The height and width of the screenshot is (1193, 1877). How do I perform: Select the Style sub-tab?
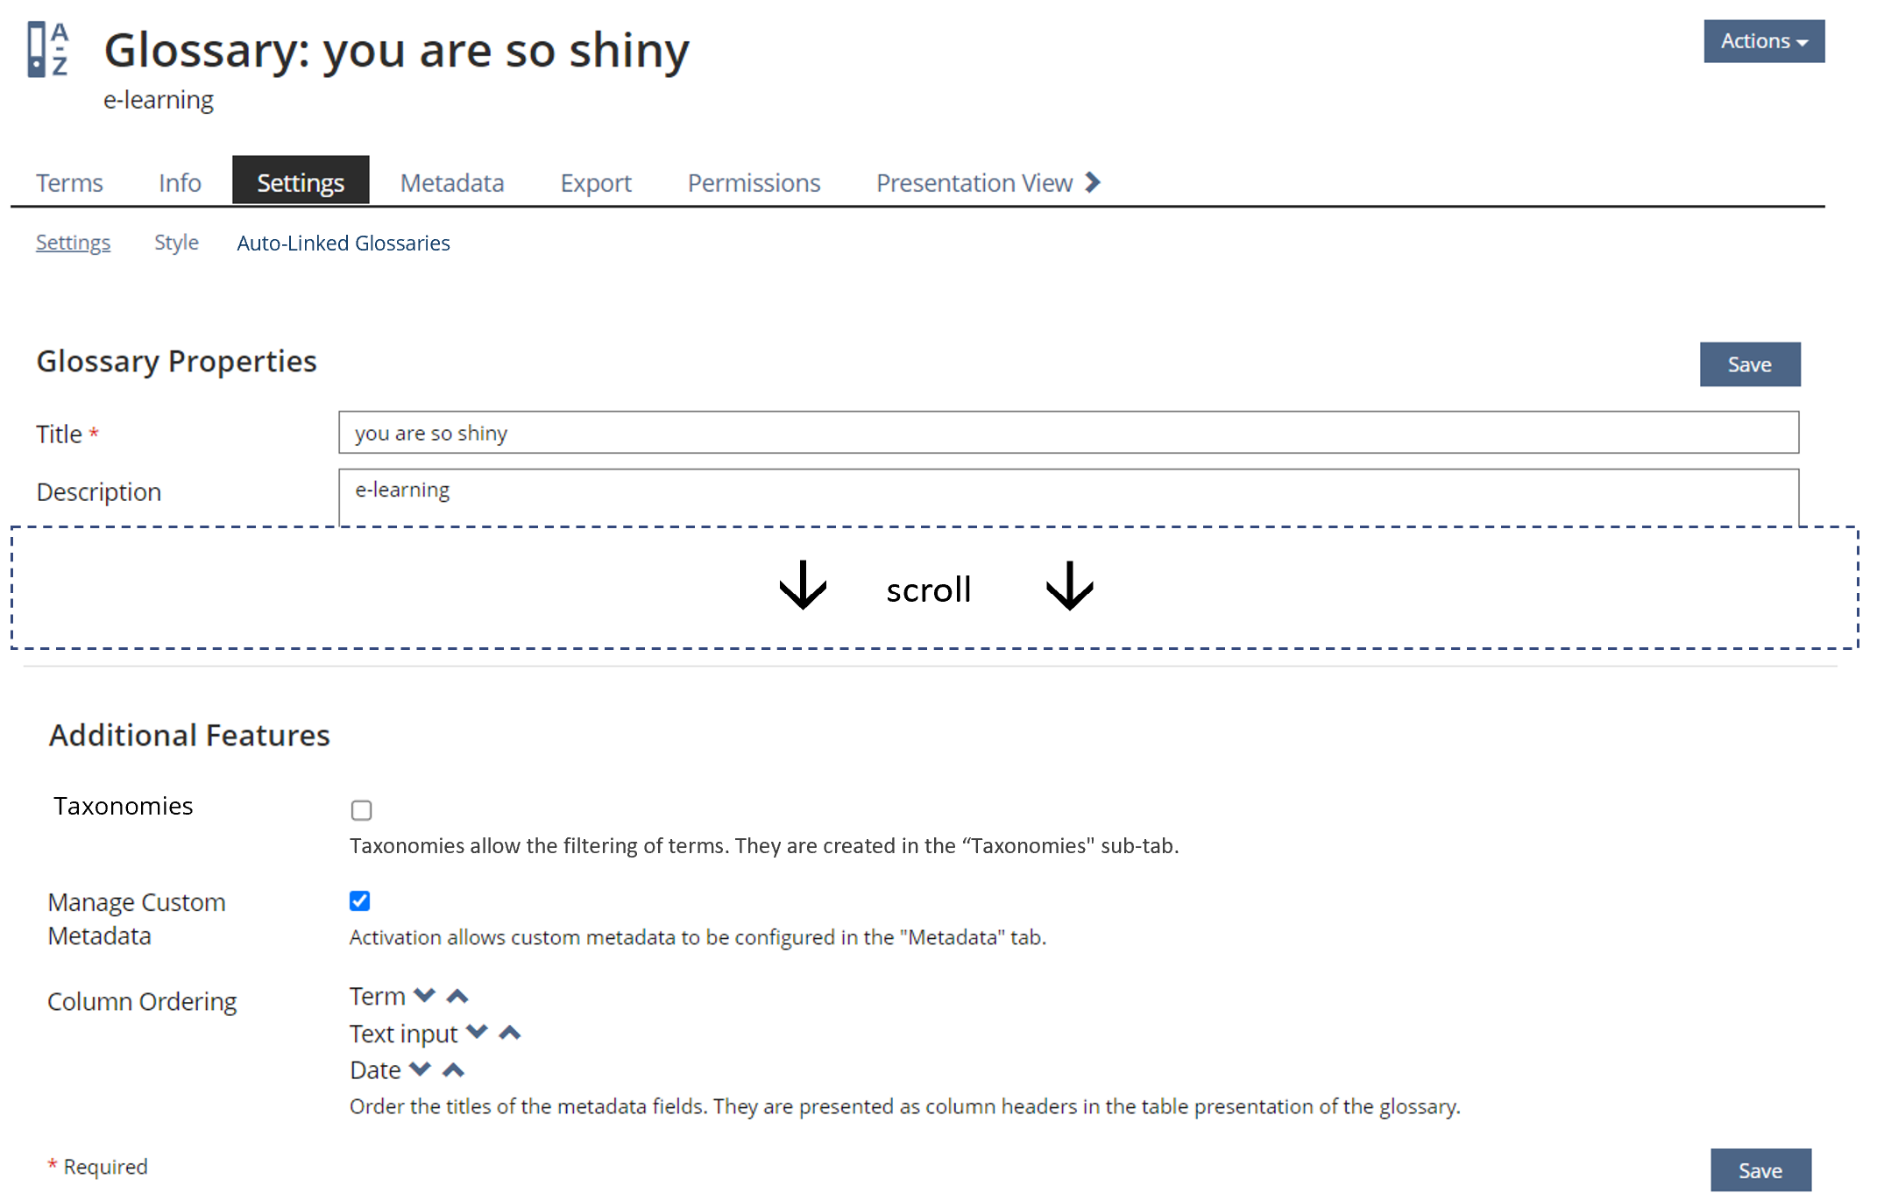click(x=176, y=243)
